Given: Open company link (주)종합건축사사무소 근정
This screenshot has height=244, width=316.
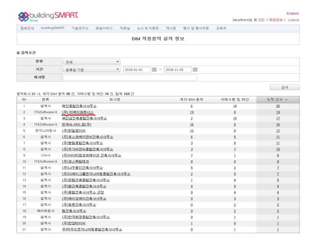Looking at the screenshot, I should tap(83, 192).
